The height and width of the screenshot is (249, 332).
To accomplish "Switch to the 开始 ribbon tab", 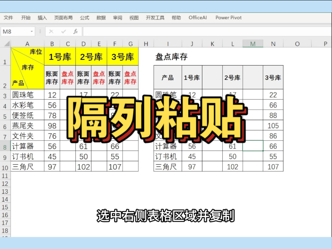I will coord(25,18).
